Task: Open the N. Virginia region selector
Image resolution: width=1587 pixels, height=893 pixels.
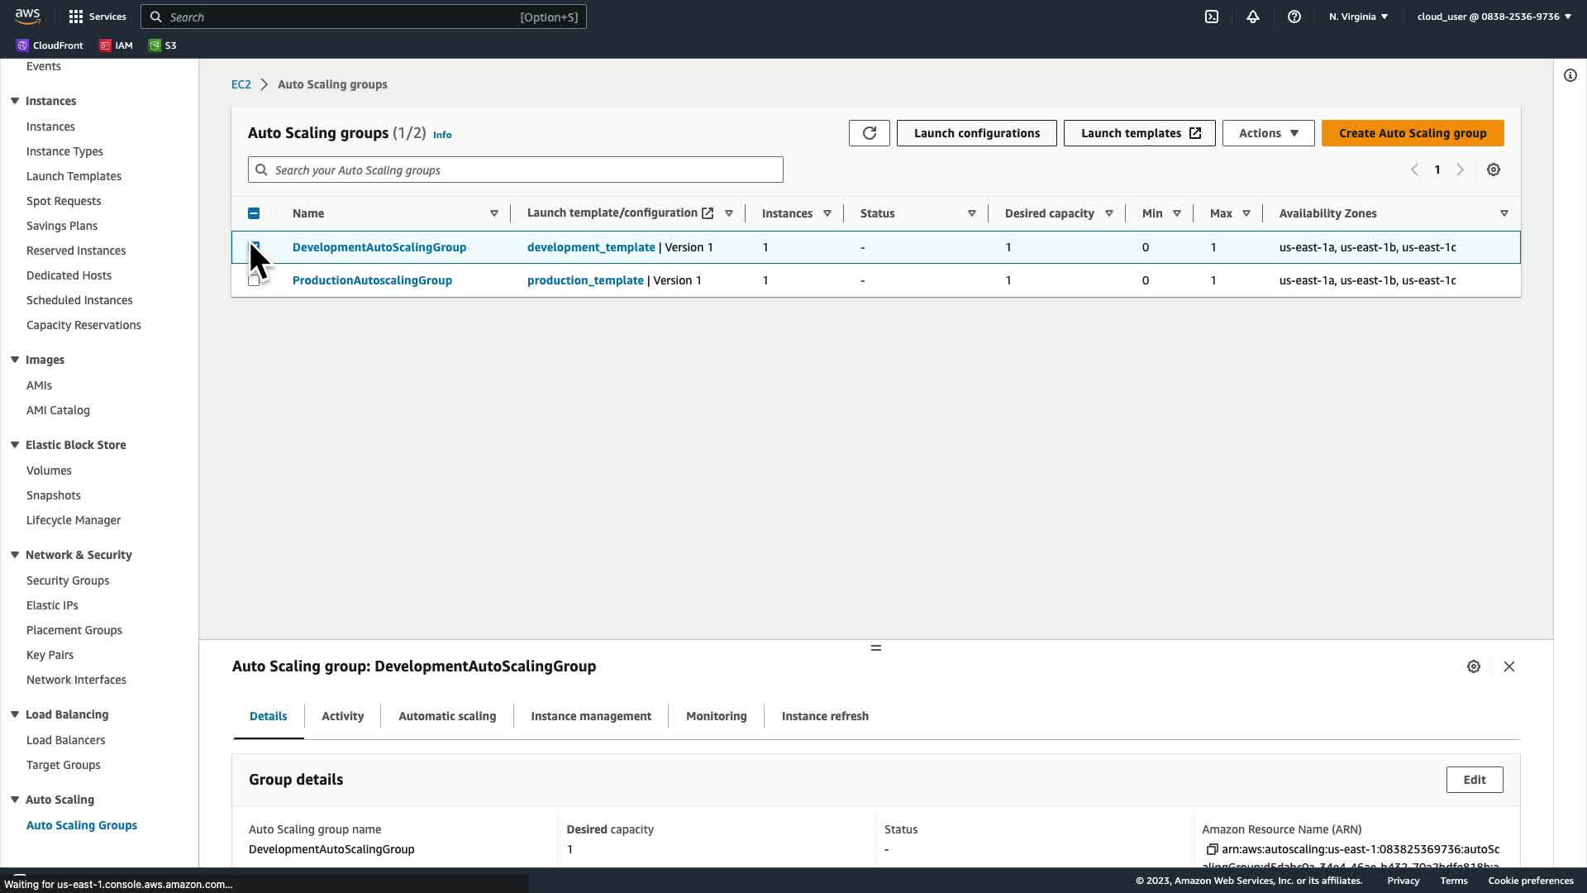Action: click(x=1358, y=17)
